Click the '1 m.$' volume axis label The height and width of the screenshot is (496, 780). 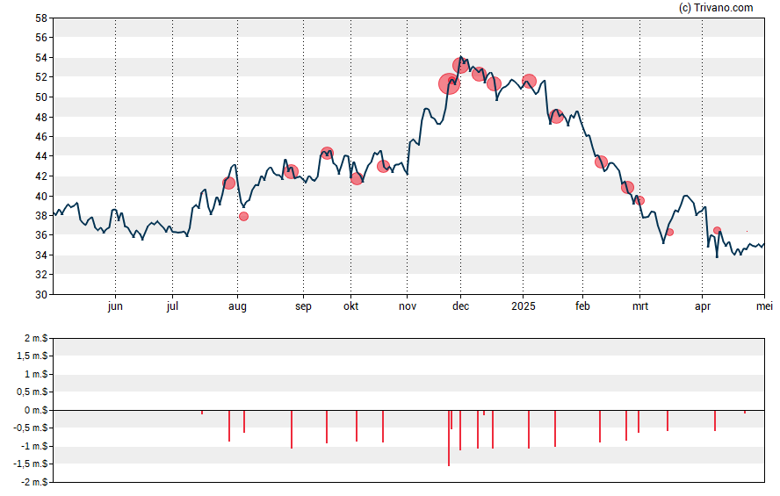coord(36,374)
